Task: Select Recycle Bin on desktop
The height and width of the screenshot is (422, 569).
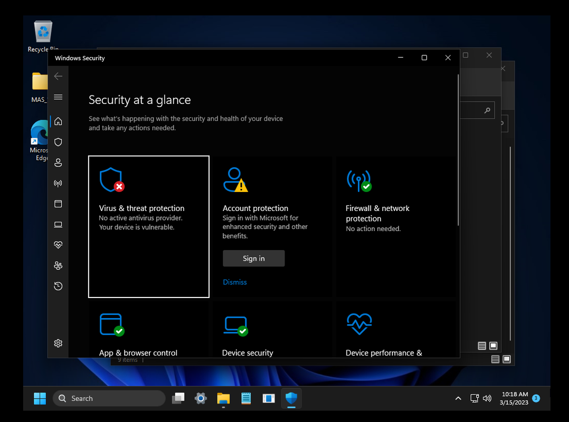Action: [43, 36]
